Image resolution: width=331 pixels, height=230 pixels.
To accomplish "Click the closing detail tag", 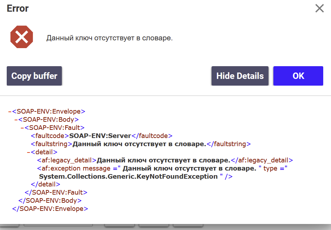I will coord(46,184).
